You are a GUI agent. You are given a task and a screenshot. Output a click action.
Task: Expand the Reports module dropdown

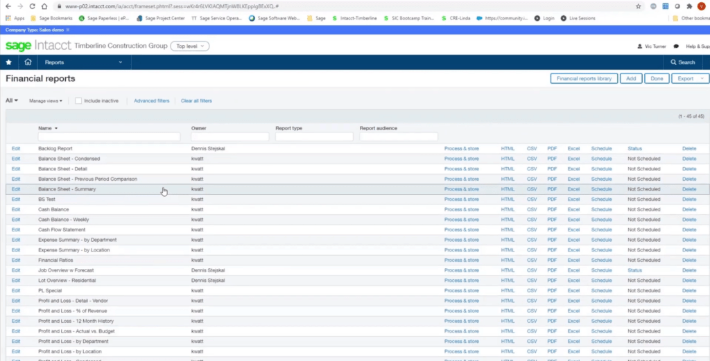tap(83, 62)
